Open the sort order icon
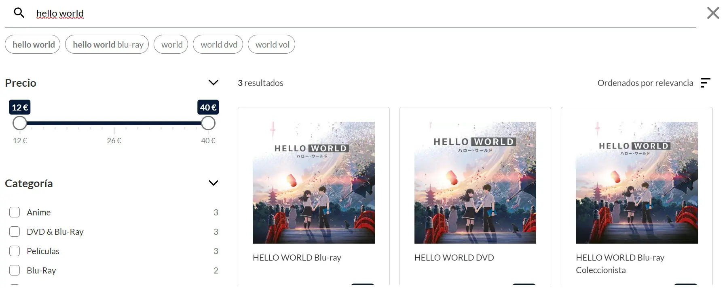The image size is (725, 288). (705, 83)
